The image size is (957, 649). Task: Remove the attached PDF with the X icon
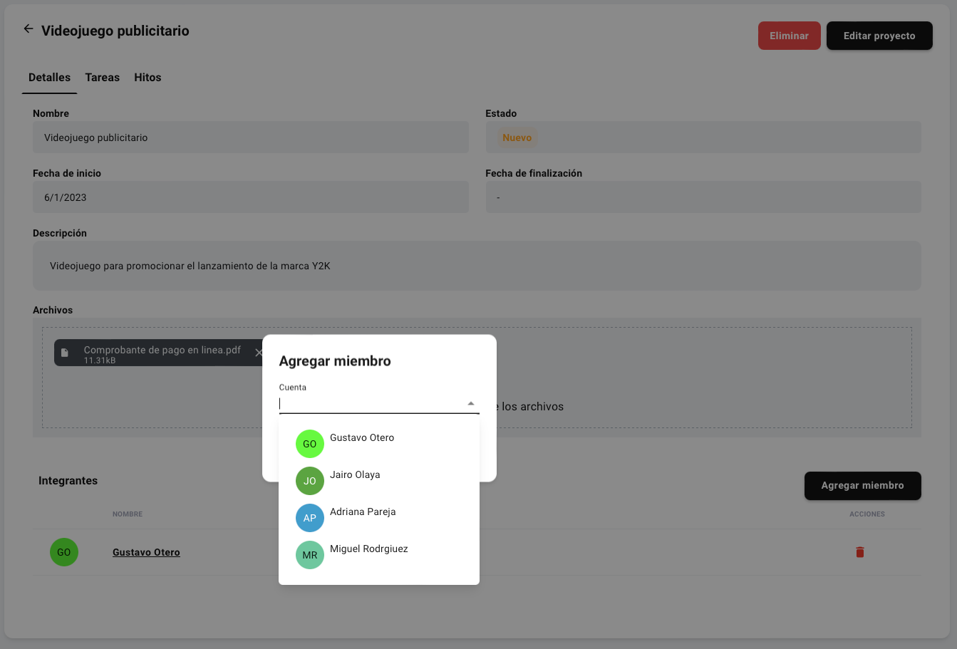click(x=258, y=353)
